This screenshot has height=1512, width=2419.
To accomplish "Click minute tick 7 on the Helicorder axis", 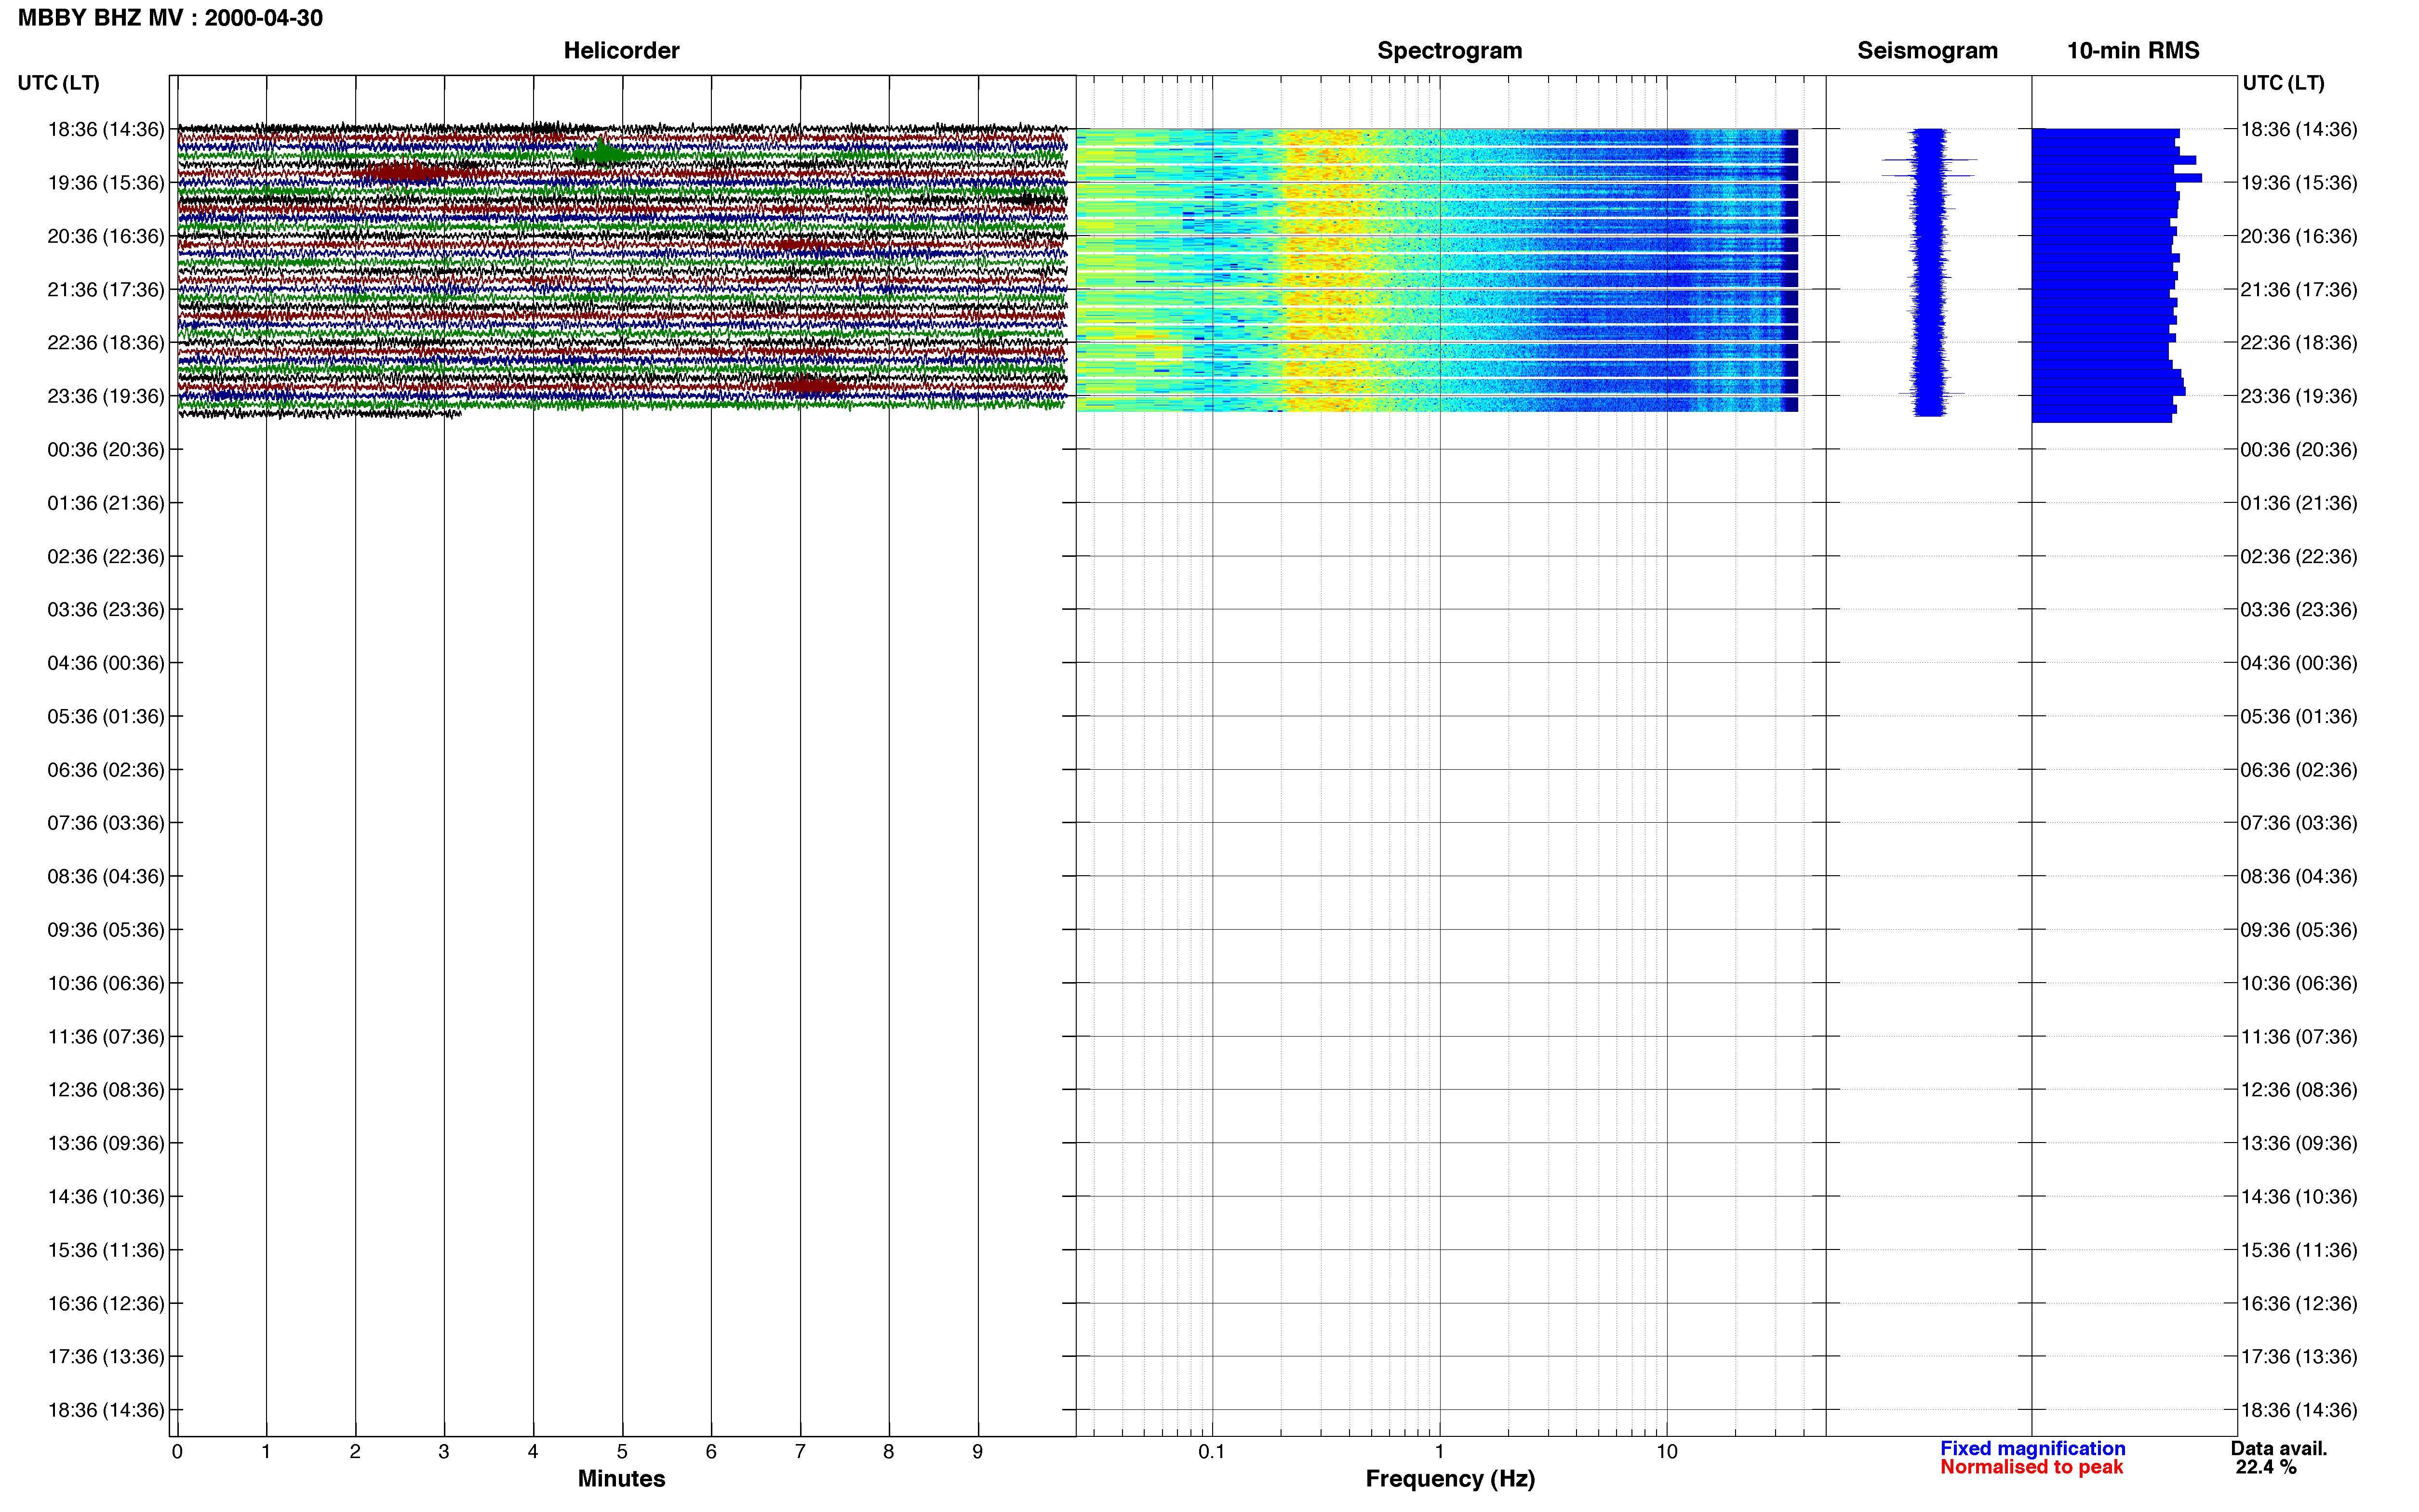I will click(x=801, y=1452).
